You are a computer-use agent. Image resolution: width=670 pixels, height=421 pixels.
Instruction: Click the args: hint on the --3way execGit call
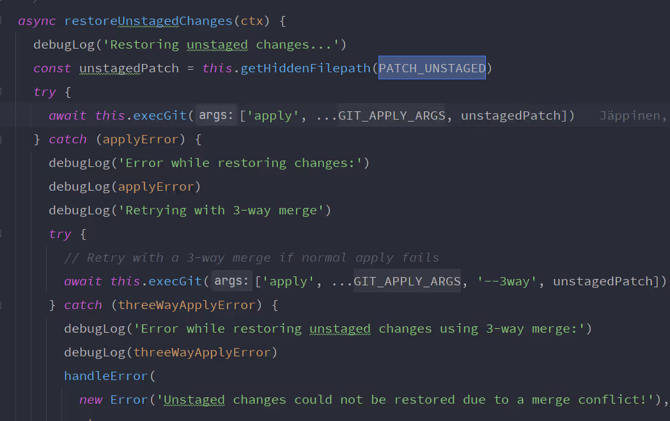point(231,281)
